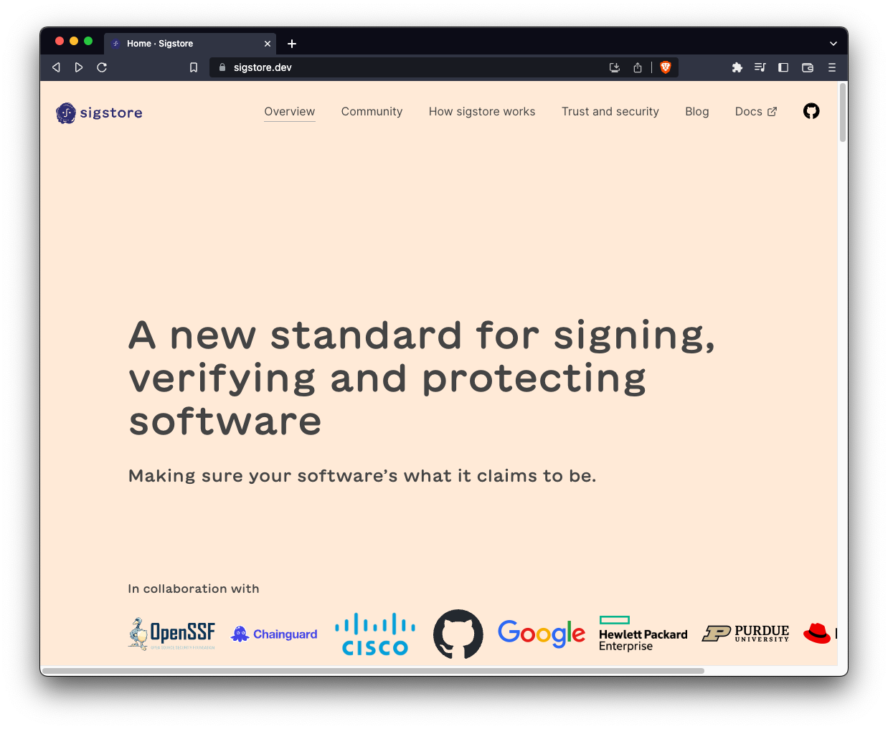Reload the page with the refresh icon
Image resolution: width=888 pixels, height=729 pixels.
click(x=102, y=67)
